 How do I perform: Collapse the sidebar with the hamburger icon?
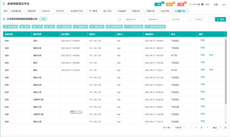coord(4,4)
